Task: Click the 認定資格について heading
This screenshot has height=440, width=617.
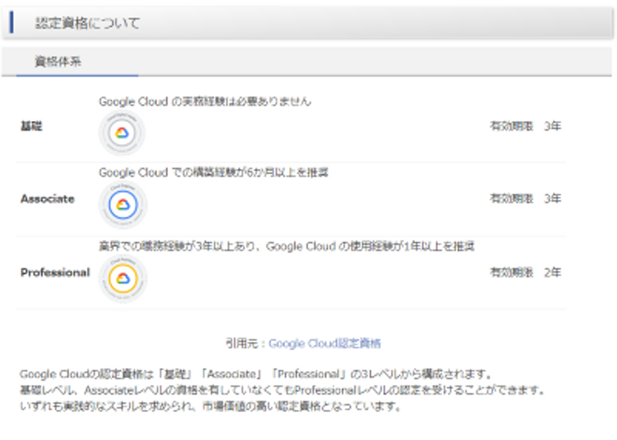Action: point(87,23)
